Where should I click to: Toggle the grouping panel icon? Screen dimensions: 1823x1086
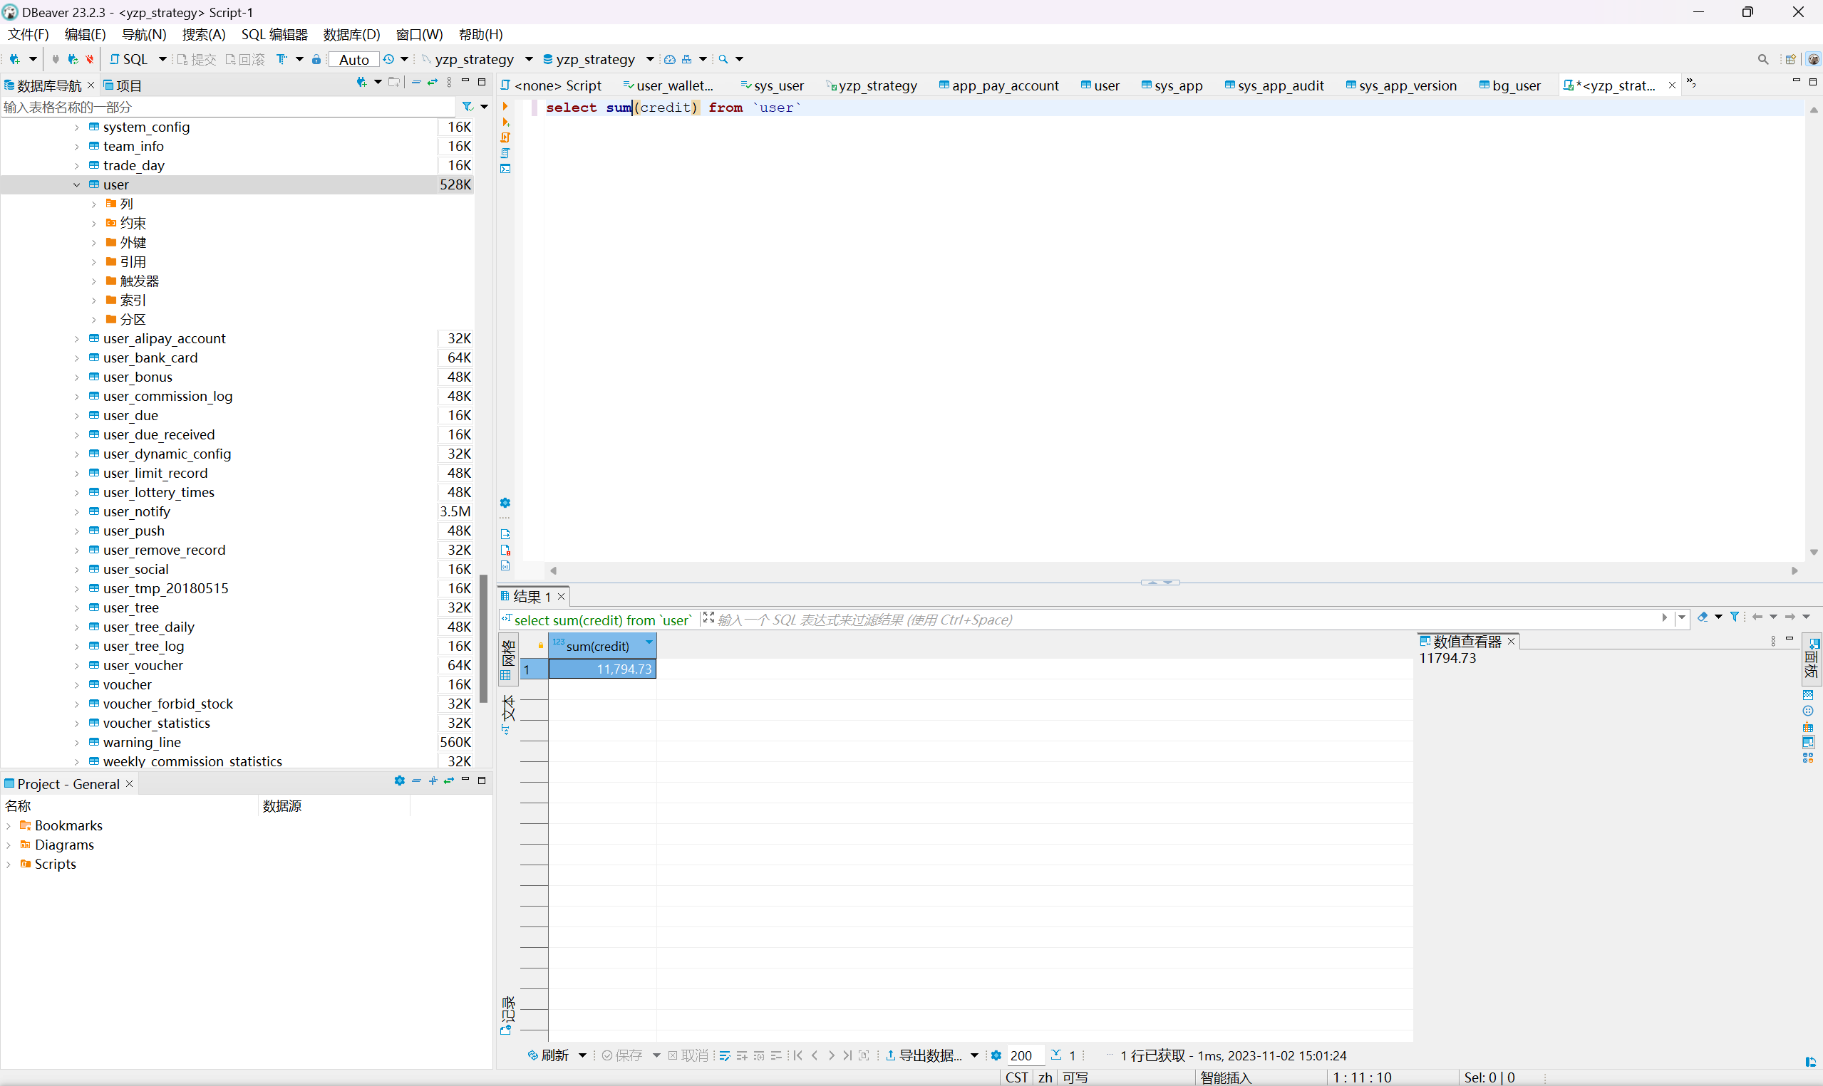(x=1808, y=726)
